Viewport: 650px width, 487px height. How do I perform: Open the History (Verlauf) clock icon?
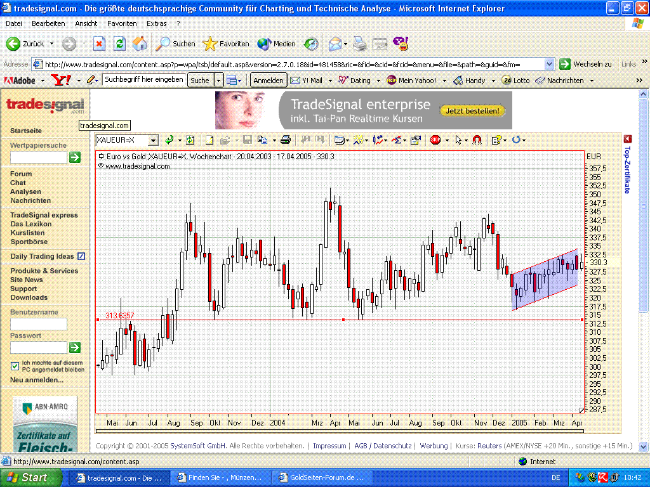pyautogui.click(x=311, y=44)
